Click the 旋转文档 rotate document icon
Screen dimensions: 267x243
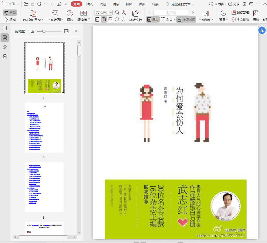(135, 14)
